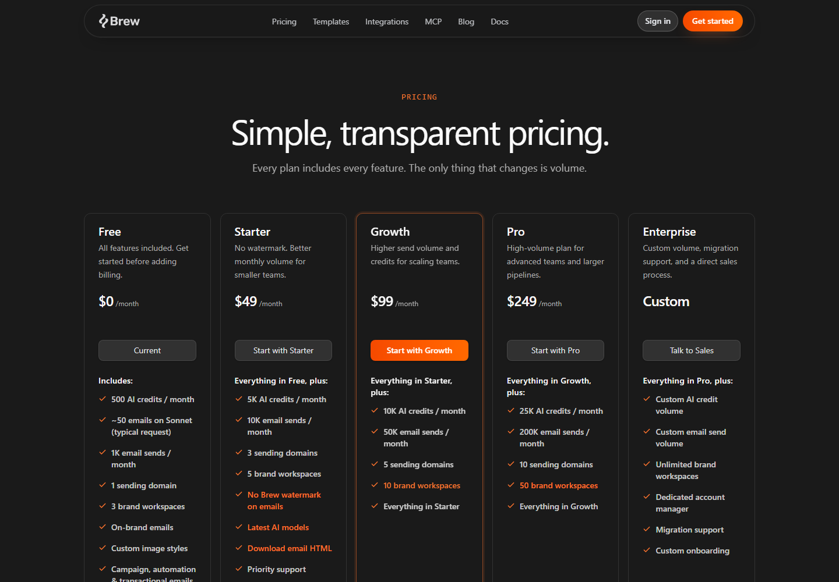Choose Start with Growth
This screenshot has width=839, height=582.
pyautogui.click(x=419, y=350)
